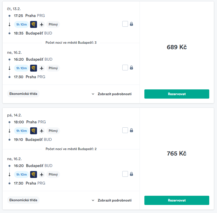Click lock icon next to 17:25 Praha flight

[x=131, y=24]
